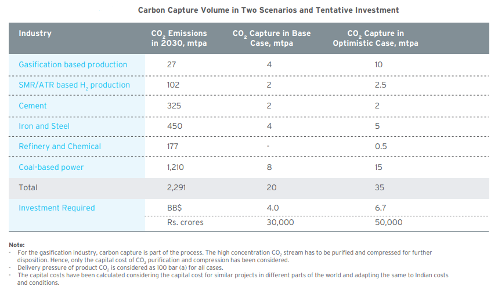Select the Coal-based power row label

[x=51, y=167]
